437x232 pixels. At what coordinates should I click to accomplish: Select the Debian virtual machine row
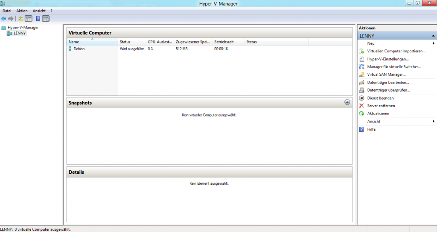click(x=79, y=49)
